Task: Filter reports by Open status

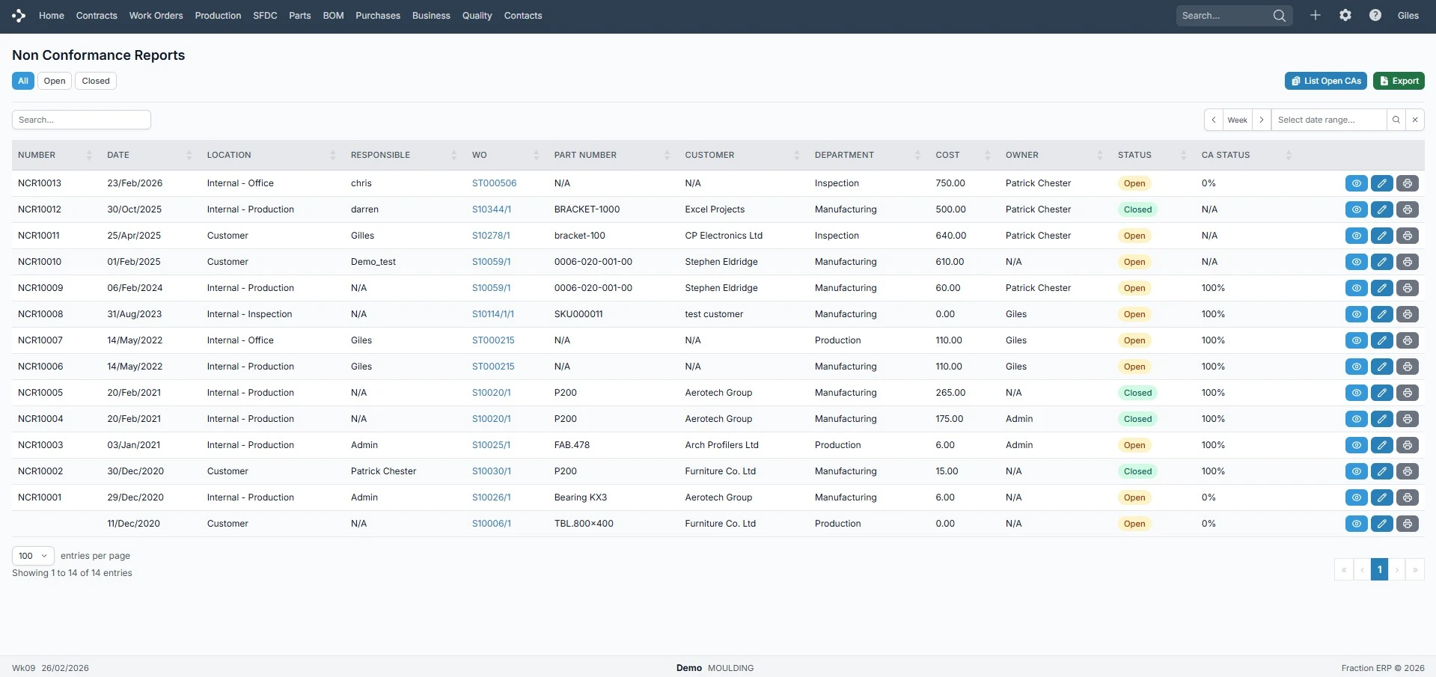Action: click(x=54, y=81)
